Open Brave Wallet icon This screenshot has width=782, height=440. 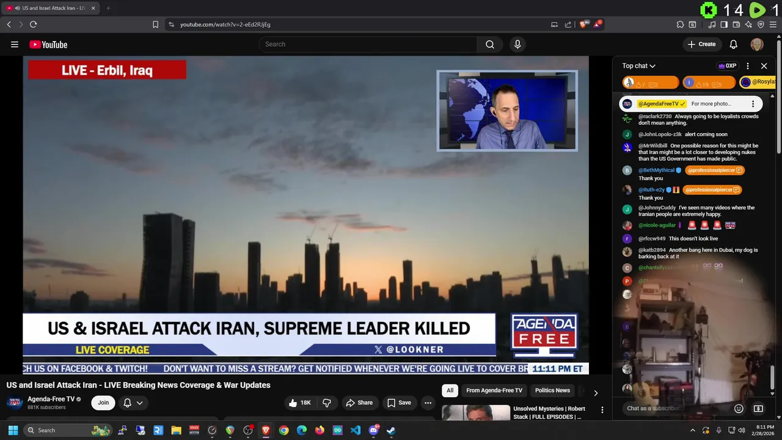pos(736,24)
